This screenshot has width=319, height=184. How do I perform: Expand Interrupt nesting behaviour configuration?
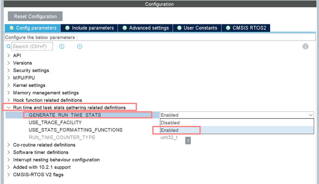click(9, 160)
